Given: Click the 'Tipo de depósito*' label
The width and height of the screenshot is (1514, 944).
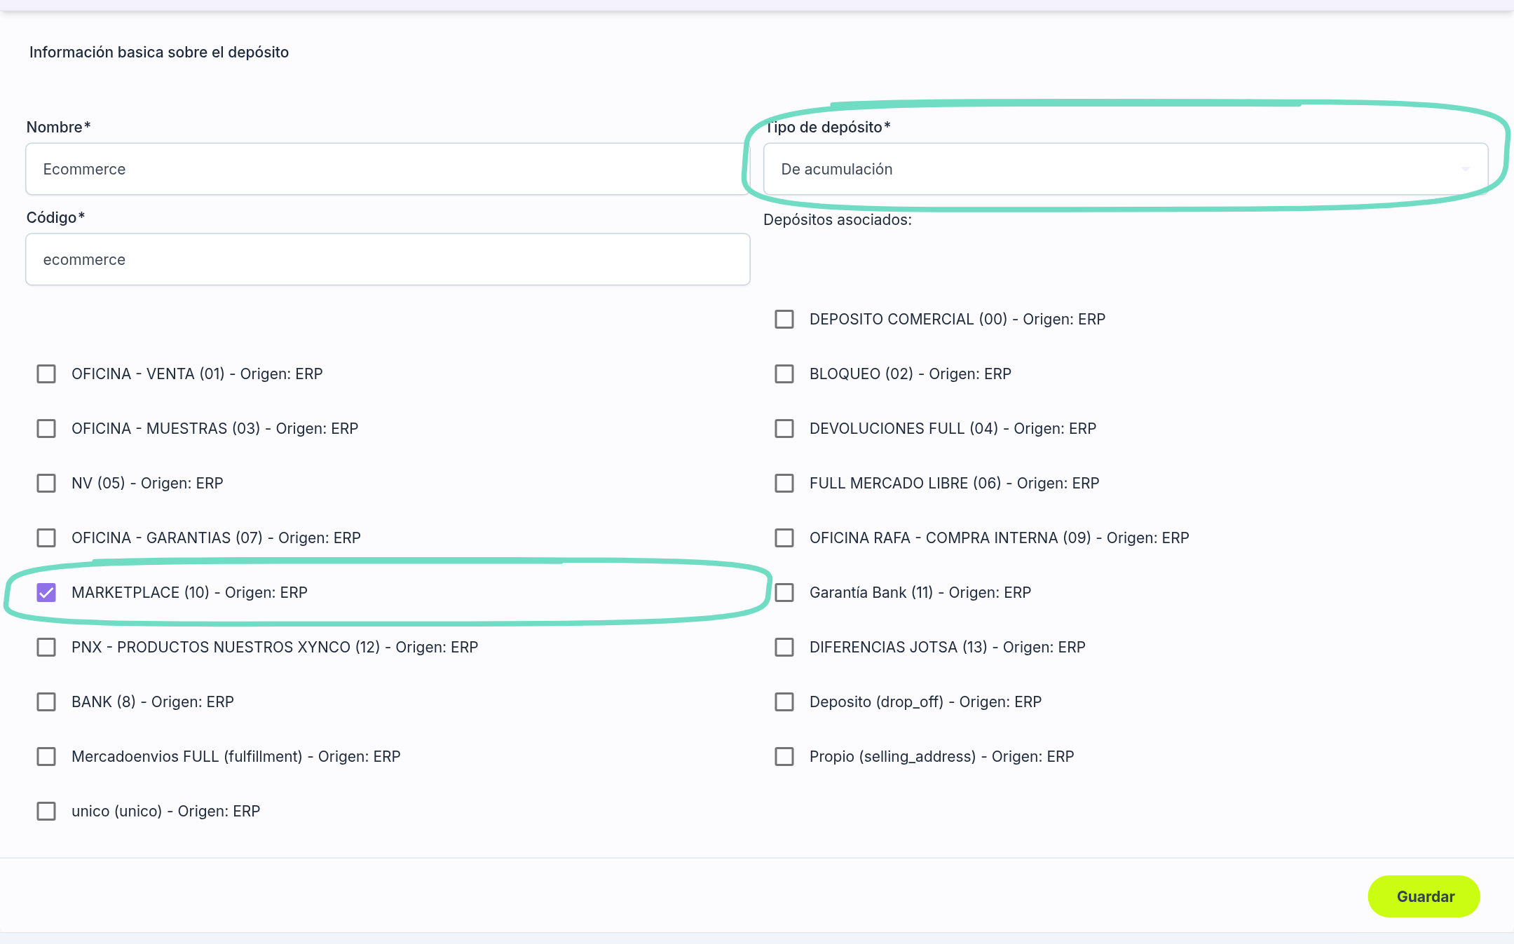Looking at the screenshot, I should tap(828, 128).
